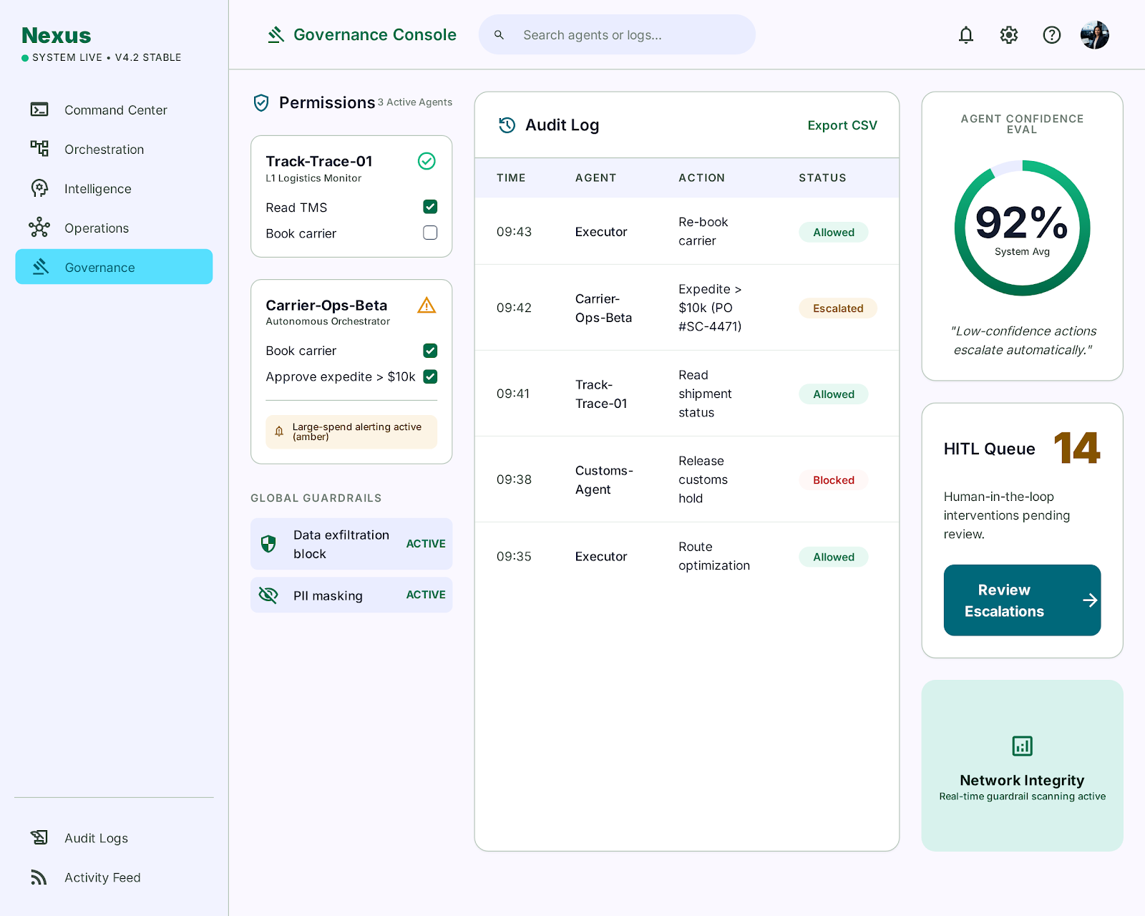Viewport: 1145px width, 916px height.
Task: Open the Data exfiltration block guardrail
Action: click(x=351, y=544)
